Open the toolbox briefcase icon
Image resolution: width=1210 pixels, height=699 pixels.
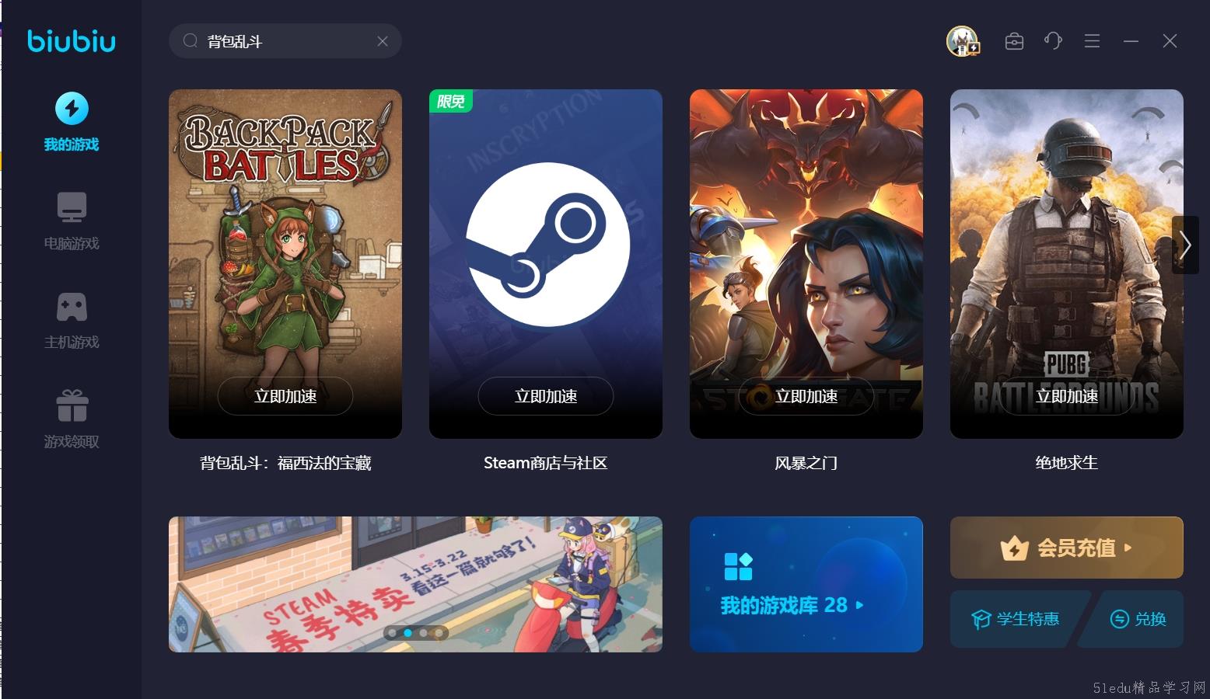pos(1014,41)
